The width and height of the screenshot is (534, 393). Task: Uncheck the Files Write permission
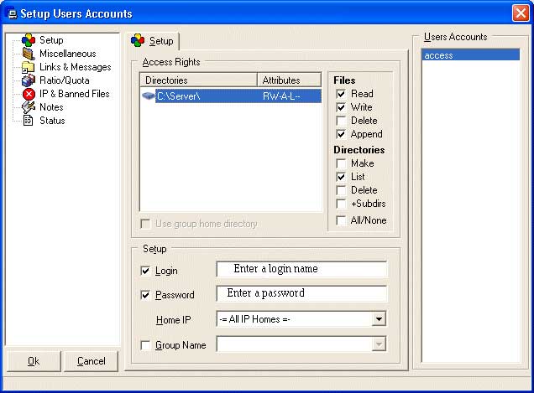point(341,107)
